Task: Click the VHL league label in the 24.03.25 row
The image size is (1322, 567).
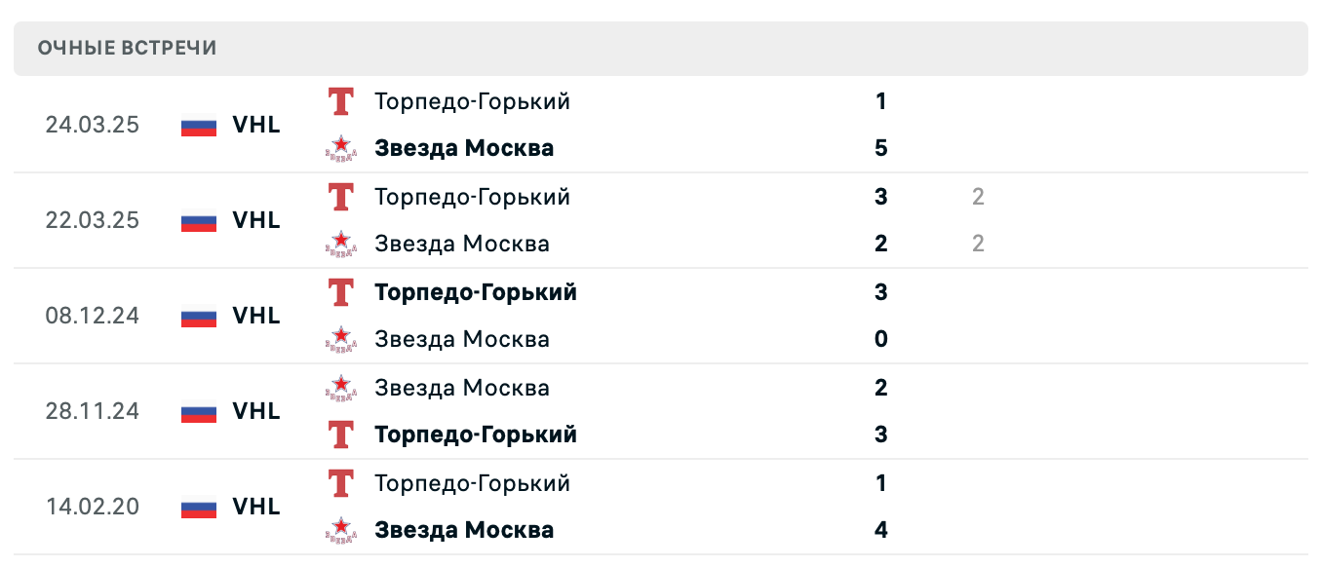Action: tap(253, 125)
